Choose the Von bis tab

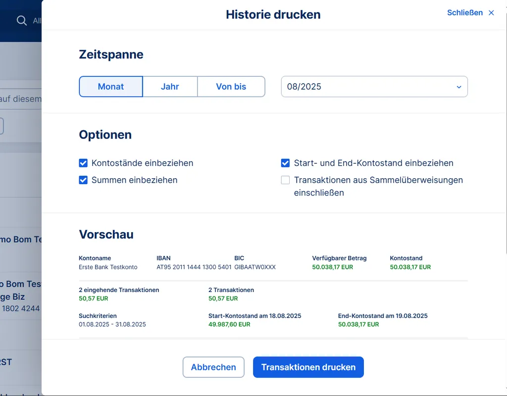click(x=231, y=87)
